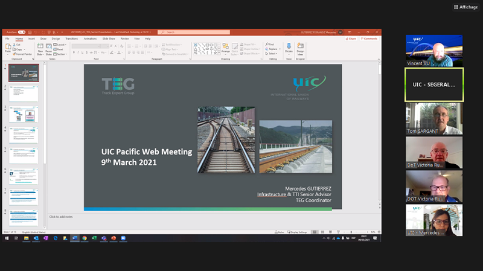Toggle text Shadow formatting
483x271 pixels.
(86, 53)
